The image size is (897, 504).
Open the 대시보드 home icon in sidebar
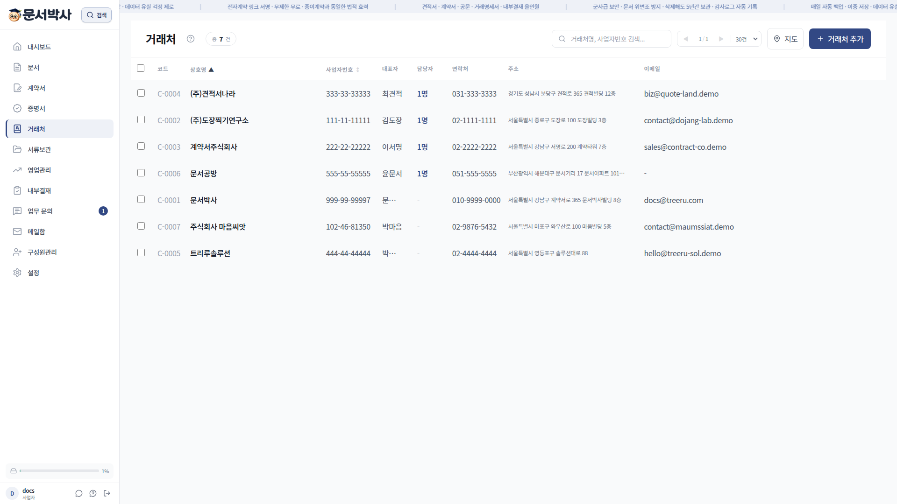tap(17, 47)
